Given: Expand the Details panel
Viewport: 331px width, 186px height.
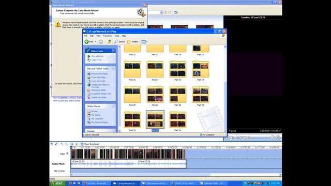Looking at the screenshot, I should coord(113,131).
